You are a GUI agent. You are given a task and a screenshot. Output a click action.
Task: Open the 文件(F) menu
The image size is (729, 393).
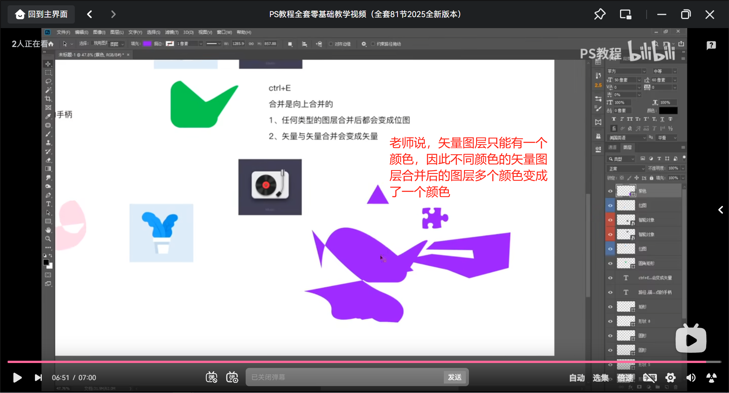coord(63,32)
